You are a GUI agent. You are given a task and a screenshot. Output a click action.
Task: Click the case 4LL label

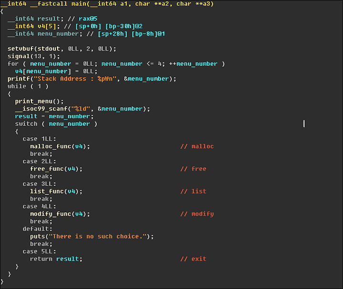[40, 206]
